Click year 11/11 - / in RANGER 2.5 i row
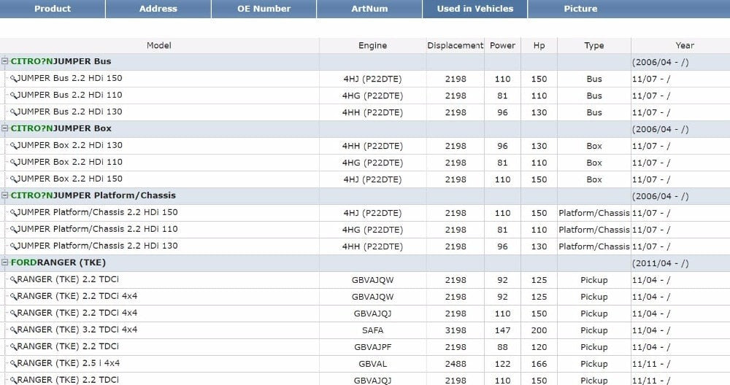This screenshot has height=385, width=730. (651, 364)
